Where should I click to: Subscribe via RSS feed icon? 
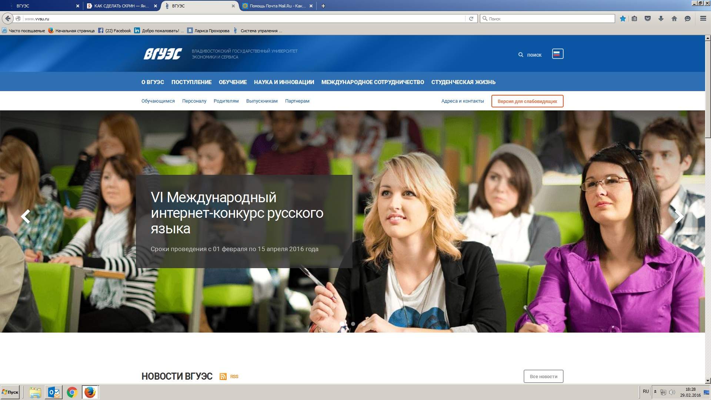coord(223,376)
